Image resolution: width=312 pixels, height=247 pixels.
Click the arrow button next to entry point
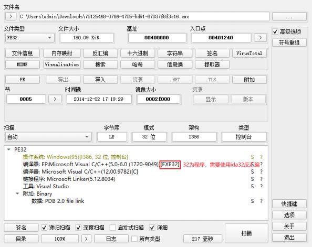[x=260, y=38]
